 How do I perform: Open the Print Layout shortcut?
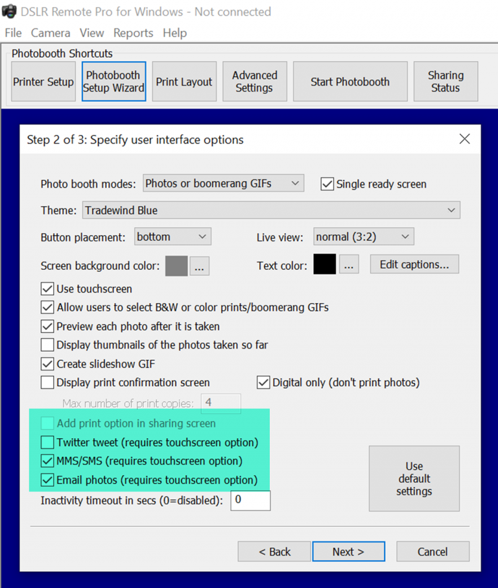[184, 82]
